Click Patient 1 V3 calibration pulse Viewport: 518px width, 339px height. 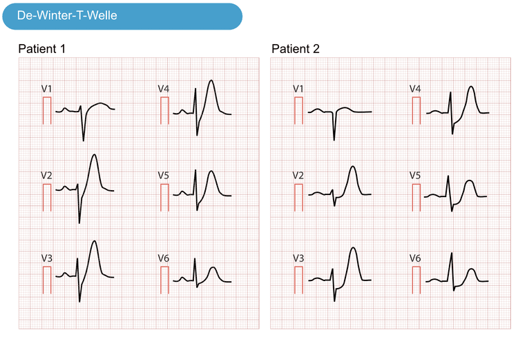coord(47,280)
